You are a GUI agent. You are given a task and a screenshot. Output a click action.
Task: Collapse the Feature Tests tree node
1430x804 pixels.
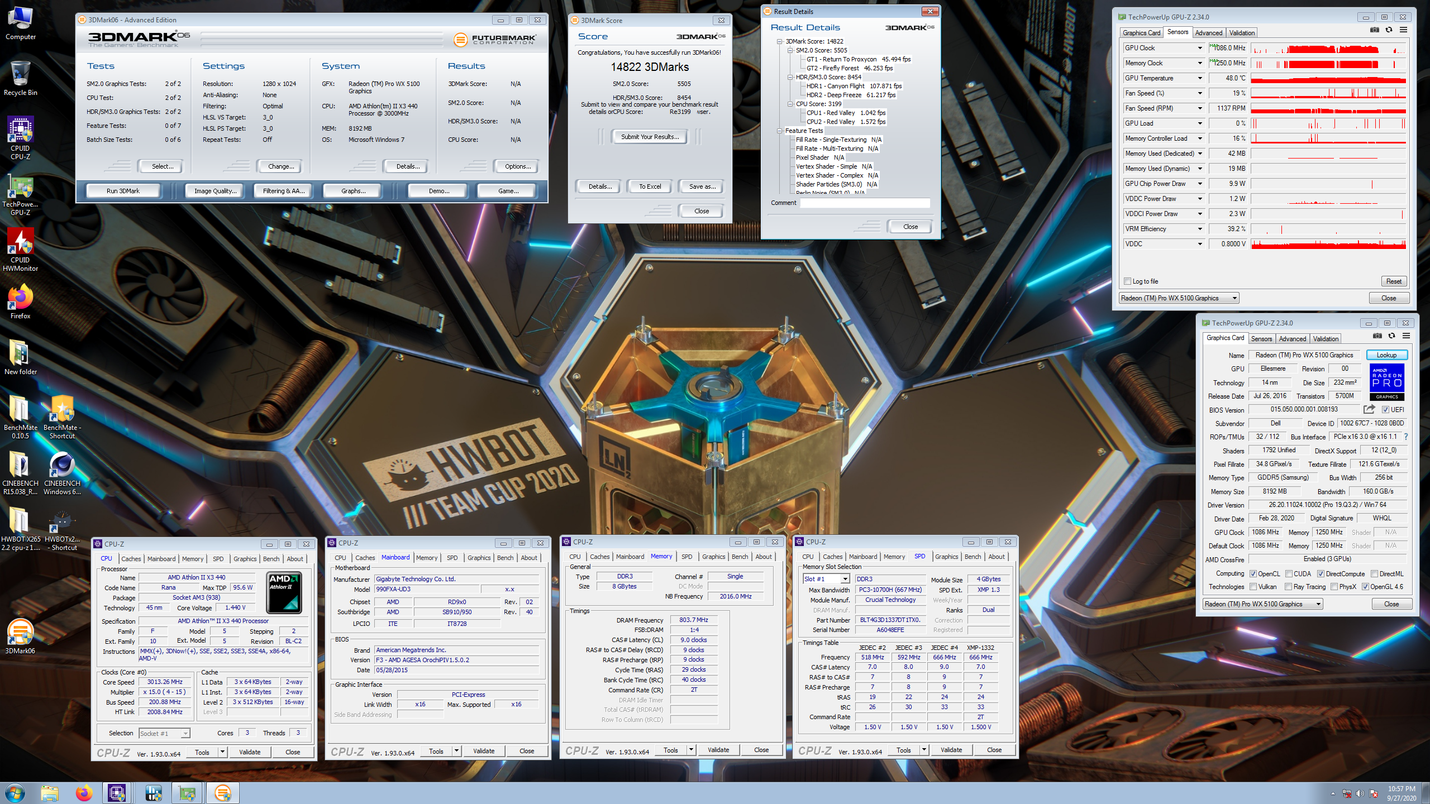tap(780, 131)
